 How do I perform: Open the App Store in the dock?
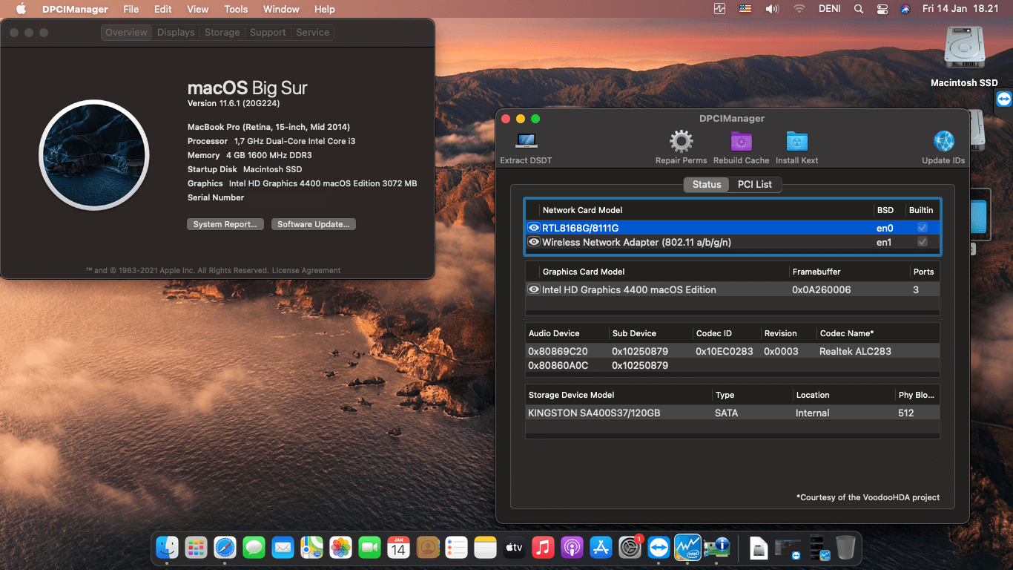(x=601, y=548)
